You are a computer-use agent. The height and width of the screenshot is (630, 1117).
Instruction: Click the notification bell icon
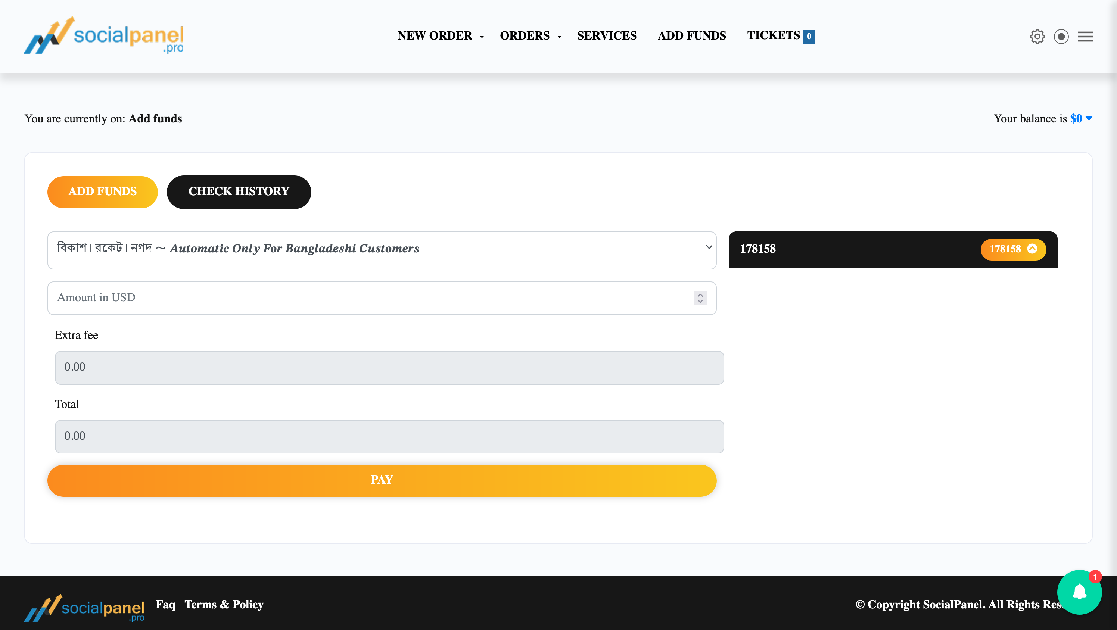click(x=1079, y=592)
